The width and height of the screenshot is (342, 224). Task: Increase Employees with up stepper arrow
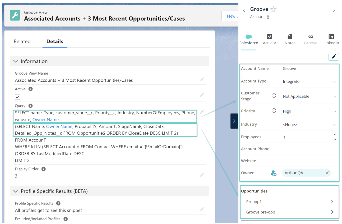click(335, 135)
